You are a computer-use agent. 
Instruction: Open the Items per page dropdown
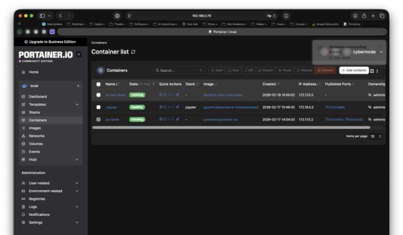tap(376, 136)
